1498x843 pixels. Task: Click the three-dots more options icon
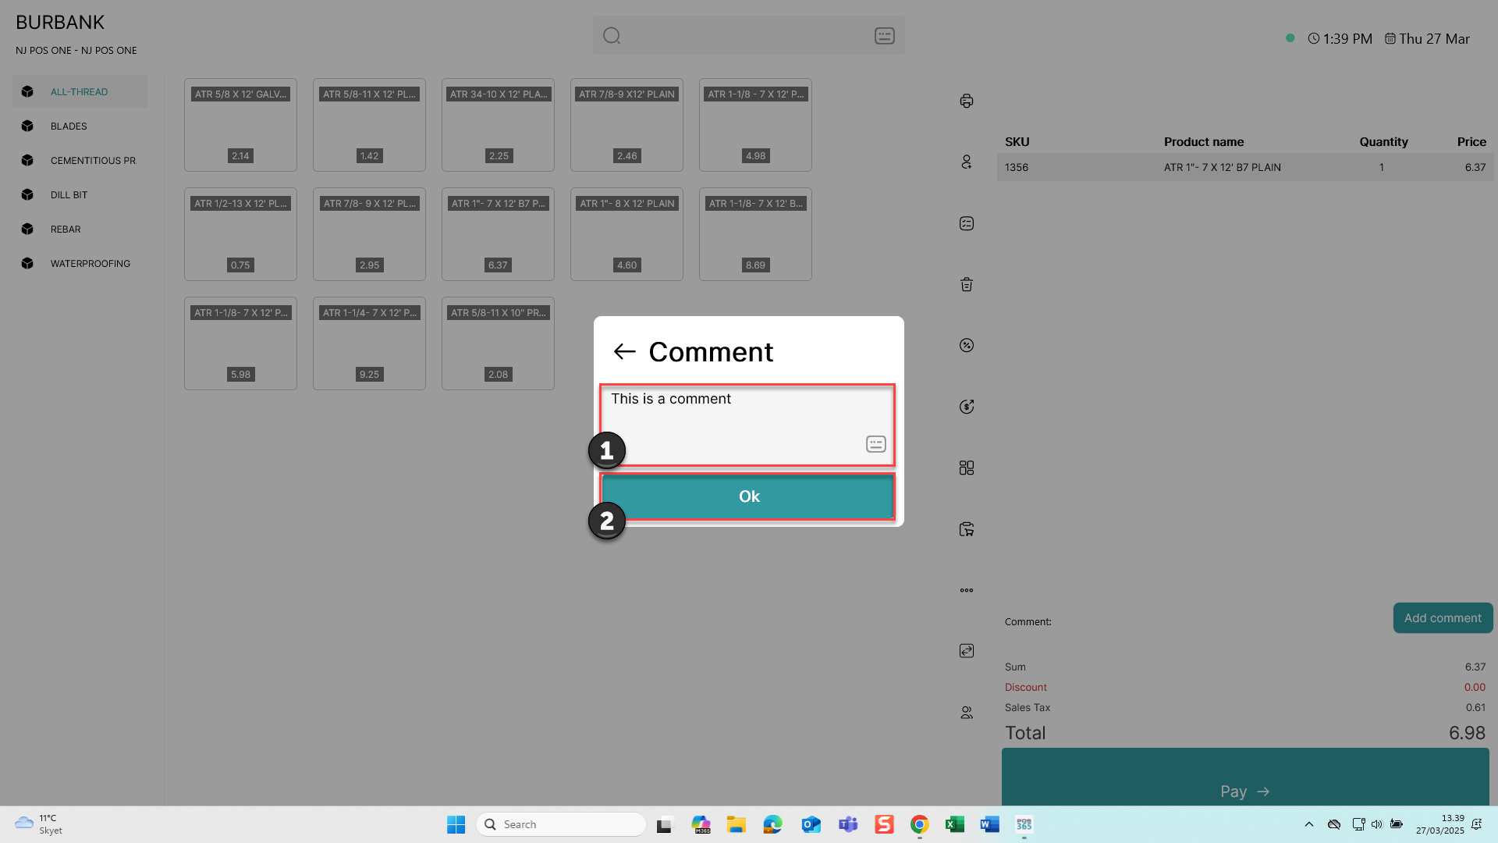coord(967,590)
